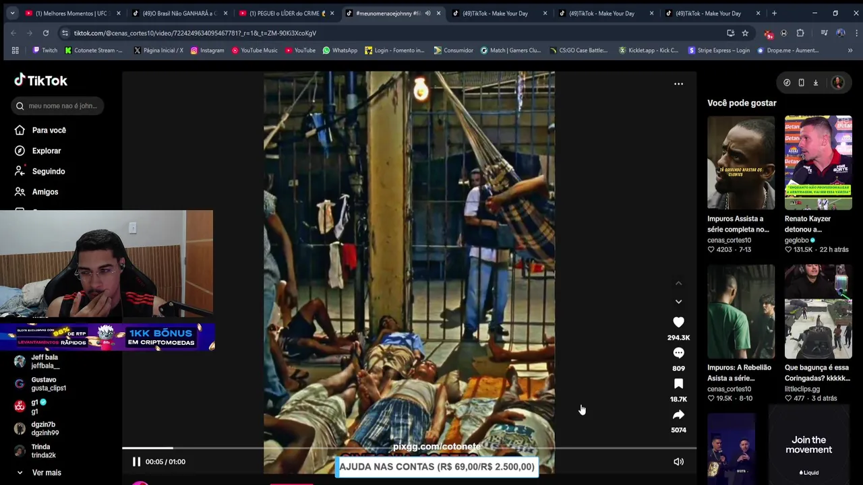Open Jeff bala followed account
Viewport: 863px width, 485px height.
pyautogui.click(x=38, y=362)
